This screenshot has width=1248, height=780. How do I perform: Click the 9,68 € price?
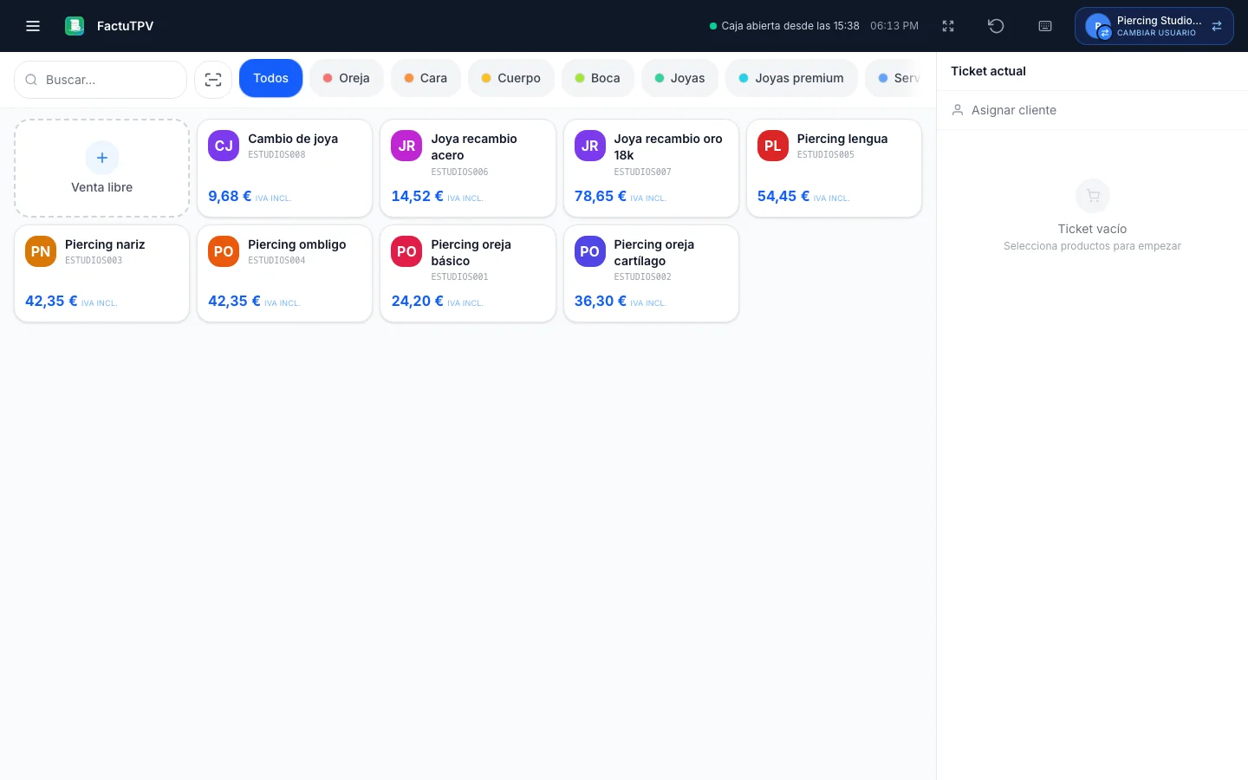point(230,196)
